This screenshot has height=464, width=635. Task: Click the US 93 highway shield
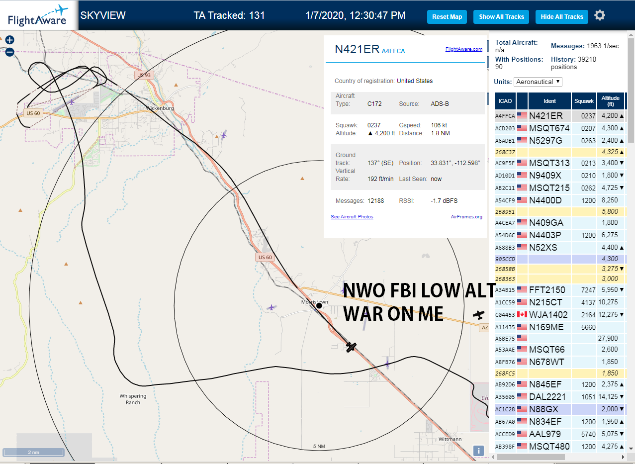pos(143,75)
